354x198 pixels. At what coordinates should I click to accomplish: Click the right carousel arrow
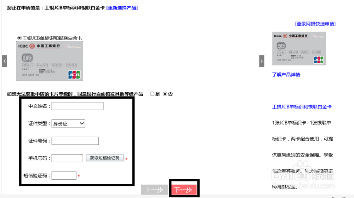[x=262, y=61]
